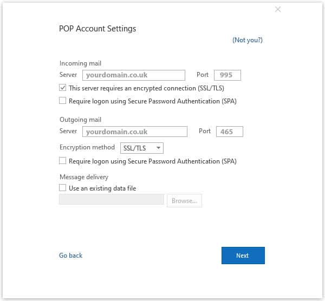The width and height of the screenshot is (325, 301).
Task: Click the '(Not you?)' link
Action: (247, 40)
